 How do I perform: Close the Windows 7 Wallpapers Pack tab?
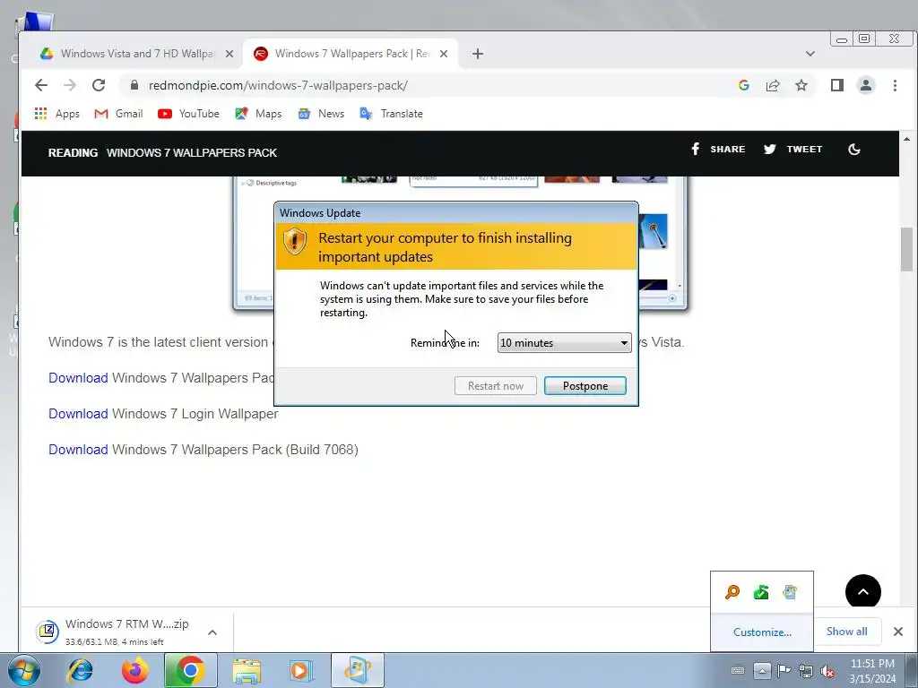coord(444,54)
